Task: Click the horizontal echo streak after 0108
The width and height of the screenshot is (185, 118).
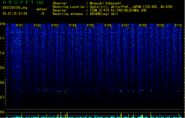Action: [x=141, y=91]
